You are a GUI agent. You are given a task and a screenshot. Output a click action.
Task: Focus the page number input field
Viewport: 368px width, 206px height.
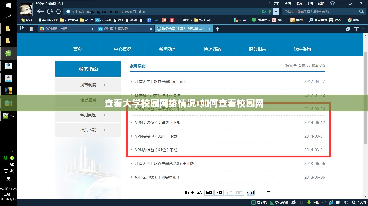(260, 193)
